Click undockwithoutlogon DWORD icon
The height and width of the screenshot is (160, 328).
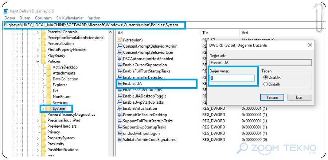[x=120, y=133]
